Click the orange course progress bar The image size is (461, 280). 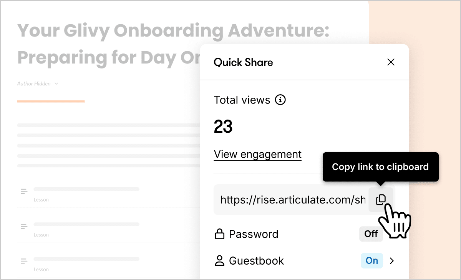[x=51, y=101]
